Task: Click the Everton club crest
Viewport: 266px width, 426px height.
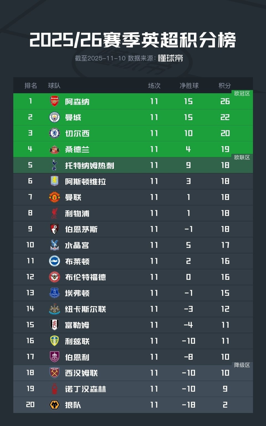Action: 55,293
